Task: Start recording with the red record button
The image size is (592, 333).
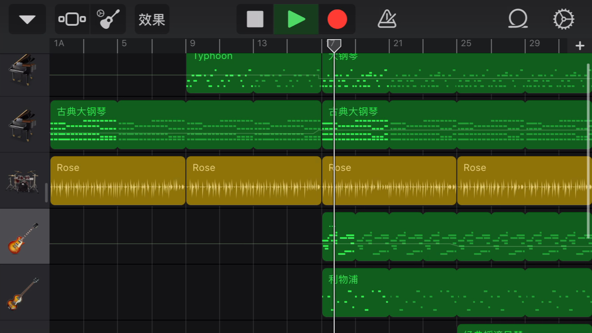Action: [337, 20]
